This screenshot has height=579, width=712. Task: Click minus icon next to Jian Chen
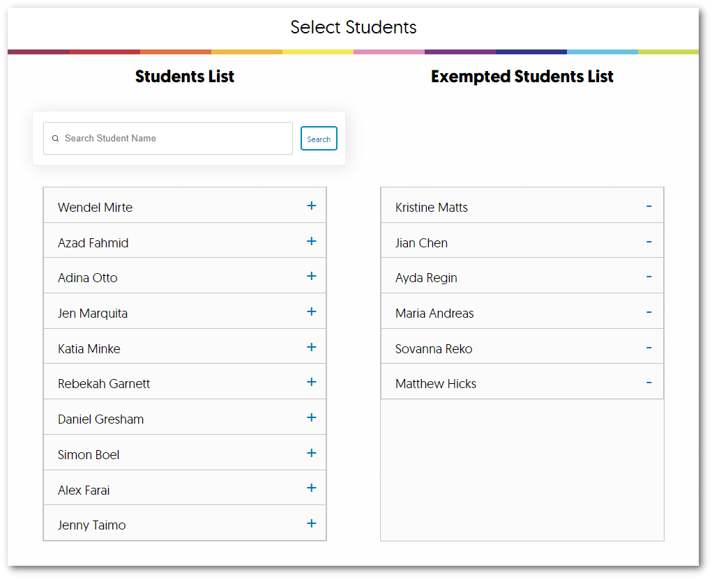tap(649, 242)
